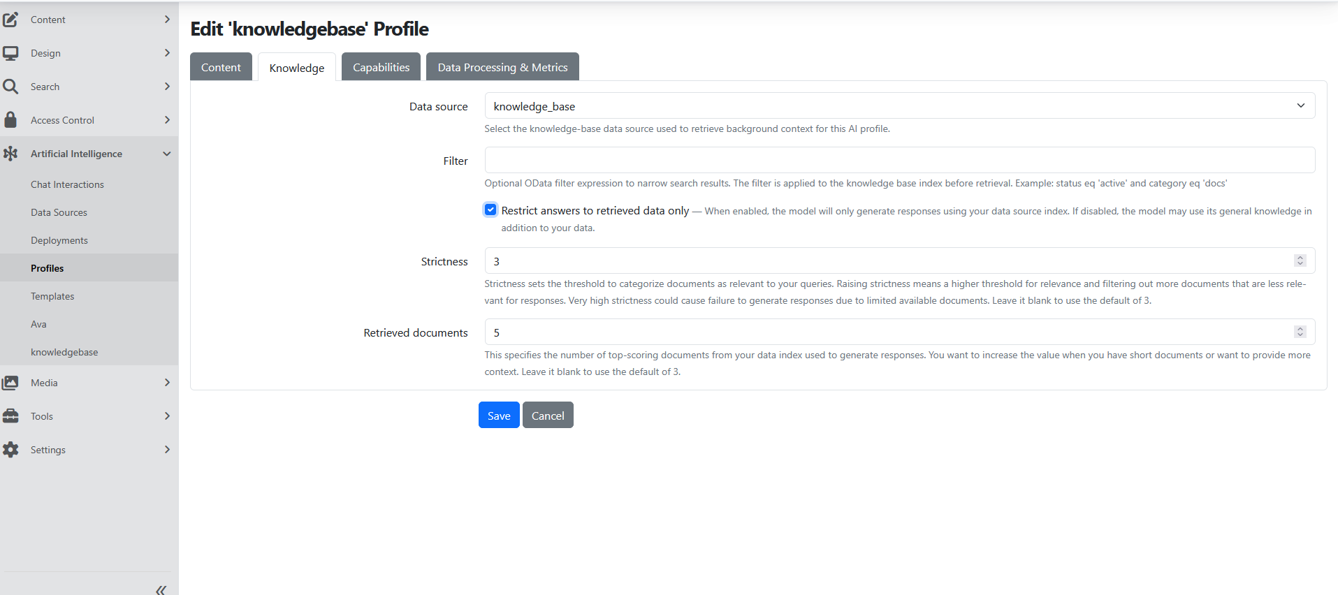Screen dimensions: 1338x595
Task: Click the Settings gear icon
Action: [x=10, y=450]
